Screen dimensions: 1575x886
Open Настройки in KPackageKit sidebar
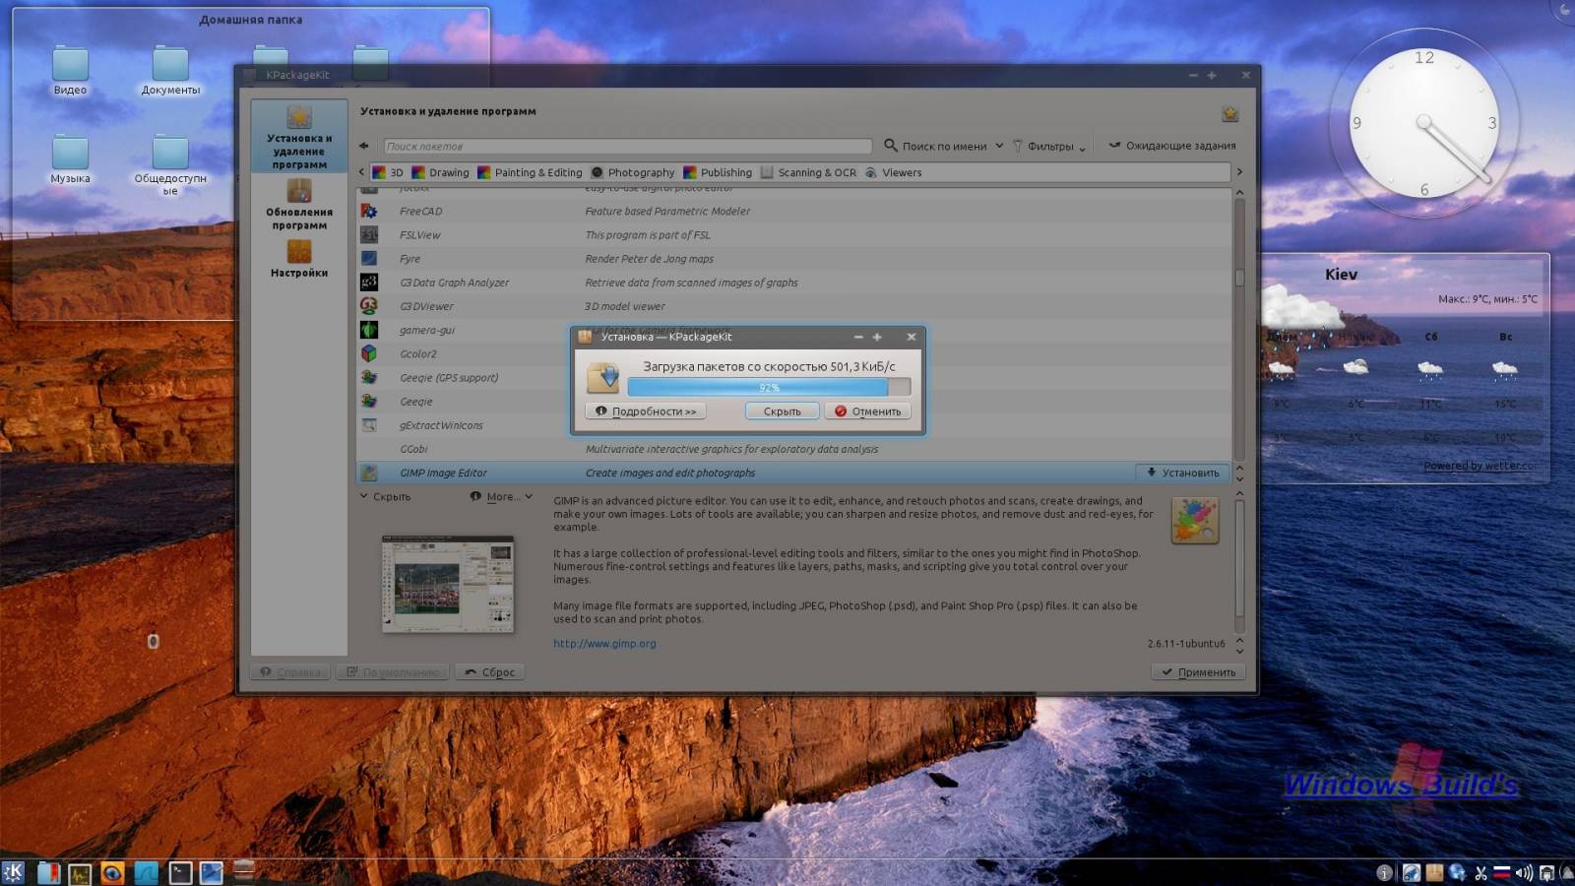[x=299, y=259]
